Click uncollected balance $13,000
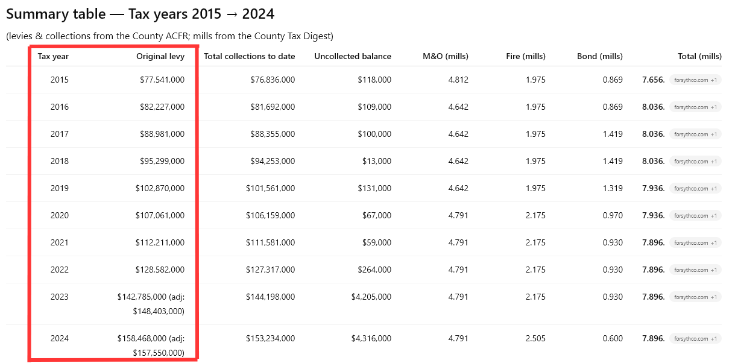The height and width of the screenshot is (363, 735). [376, 161]
